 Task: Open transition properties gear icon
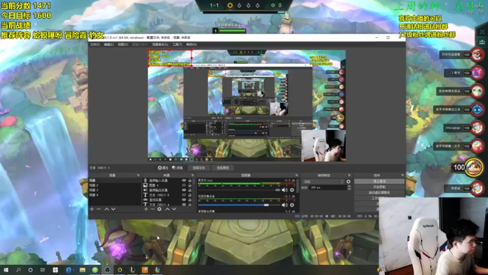[x=348, y=182]
